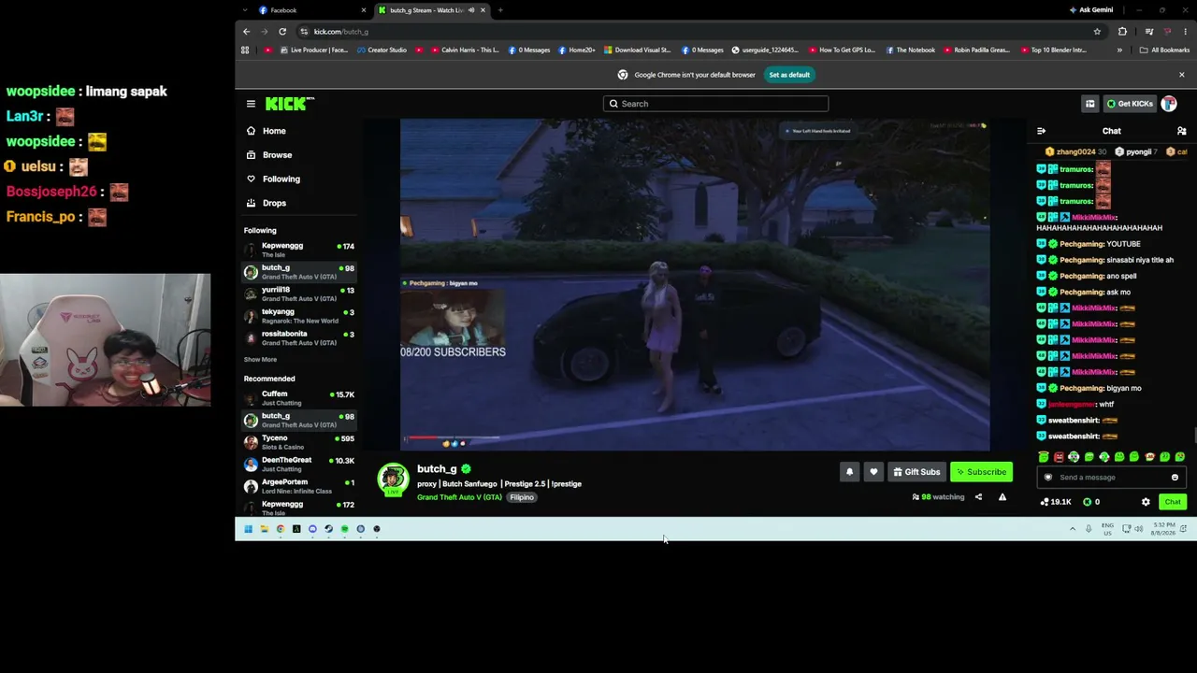The height and width of the screenshot is (673, 1197).
Task: Open Tyceno channel in Recommended
Action: pos(299,442)
